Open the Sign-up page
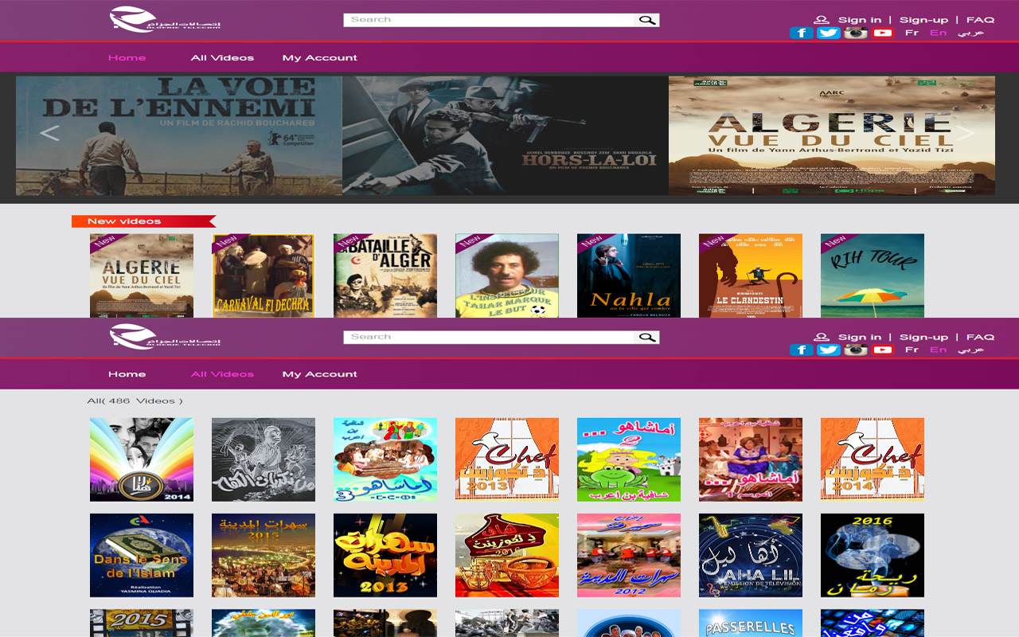This screenshot has height=637, width=1019. pyautogui.click(x=923, y=19)
